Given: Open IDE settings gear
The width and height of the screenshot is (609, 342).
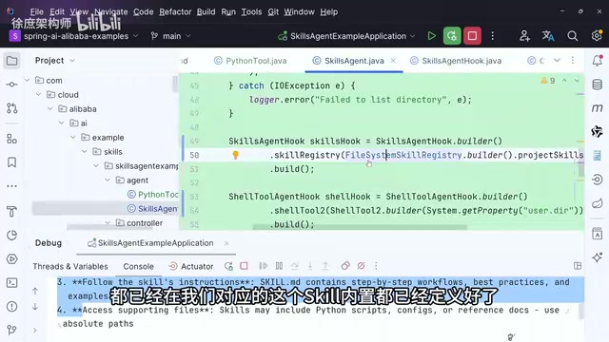Looking at the screenshot, I should point(597,36).
